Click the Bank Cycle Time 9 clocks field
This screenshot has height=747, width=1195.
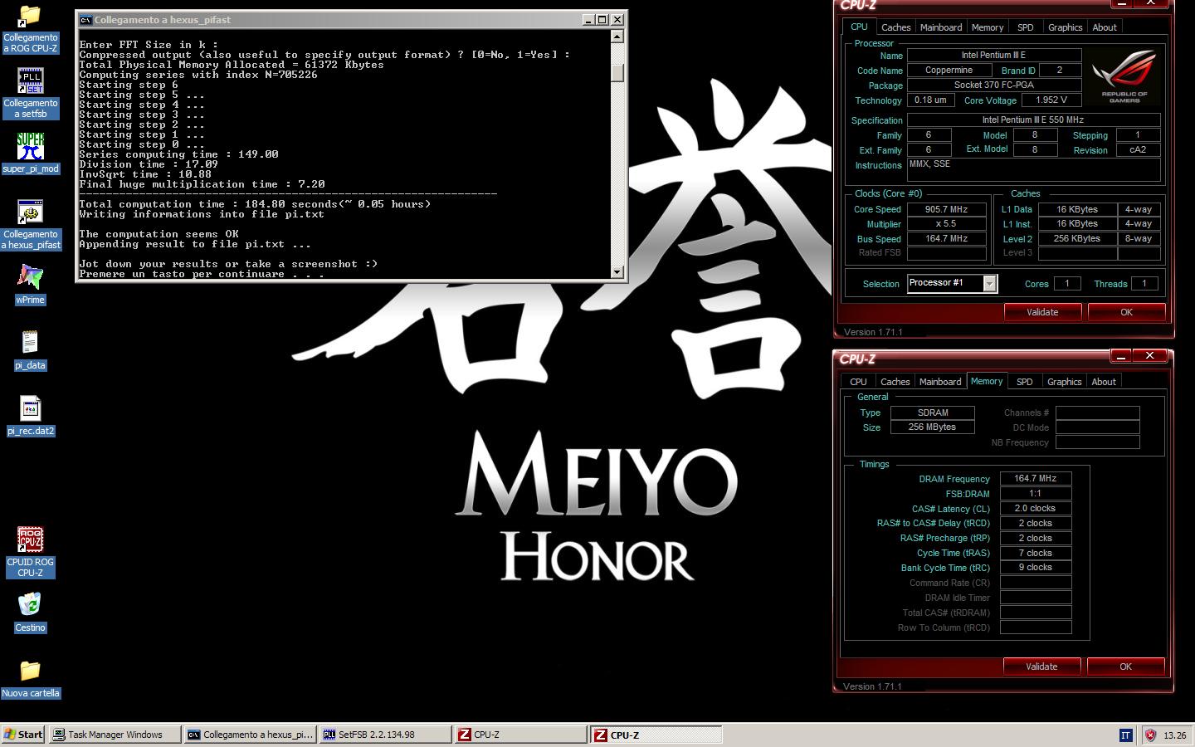click(x=1036, y=567)
